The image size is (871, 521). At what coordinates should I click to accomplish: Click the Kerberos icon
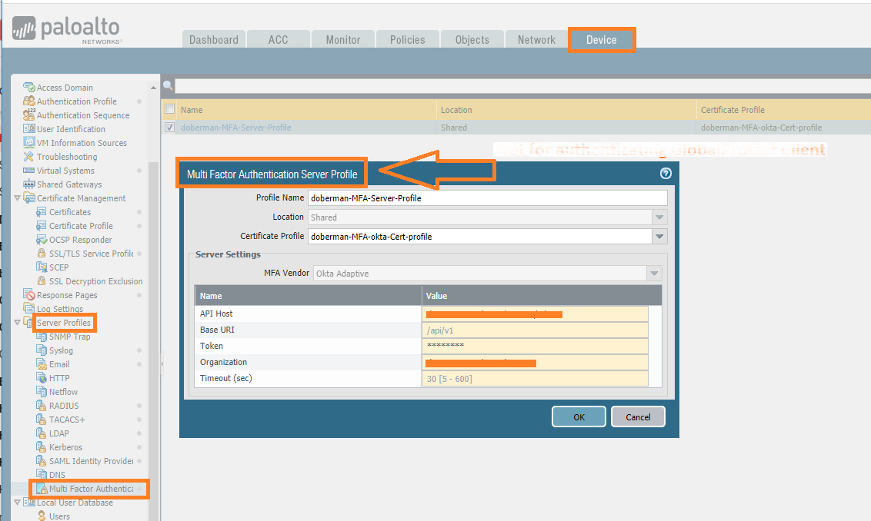pos(41,447)
